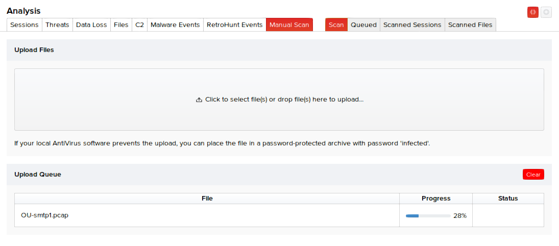The height and width of the screenshot is (246, 559).
Task: Click the upload arrow icon
Action: coord(199,100)
